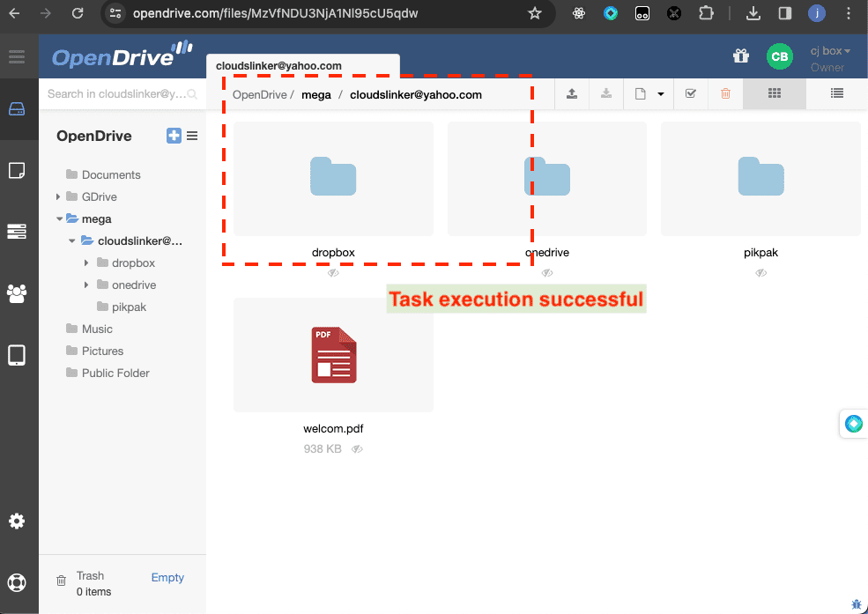Open the Chrome profile avatar
The image size is (868, 614).
(x=817, y=13)
